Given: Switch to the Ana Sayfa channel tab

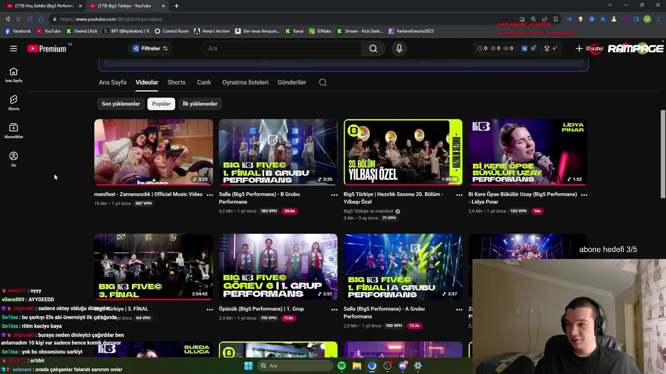Looking at the screenshot, I should pos(112,82).
